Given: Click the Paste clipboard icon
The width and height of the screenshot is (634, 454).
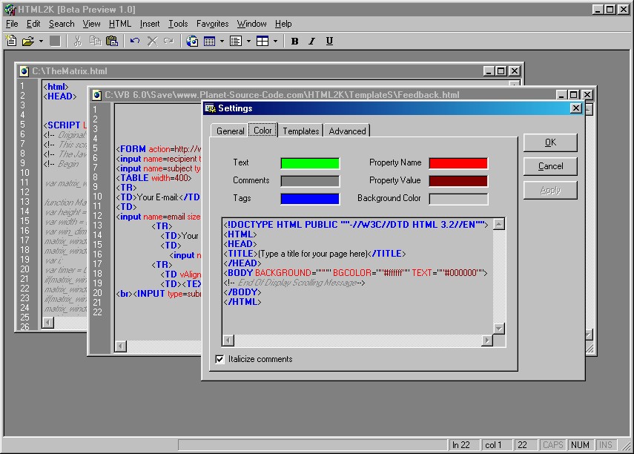Looking at the screenshot, I should tap(112, 42).
